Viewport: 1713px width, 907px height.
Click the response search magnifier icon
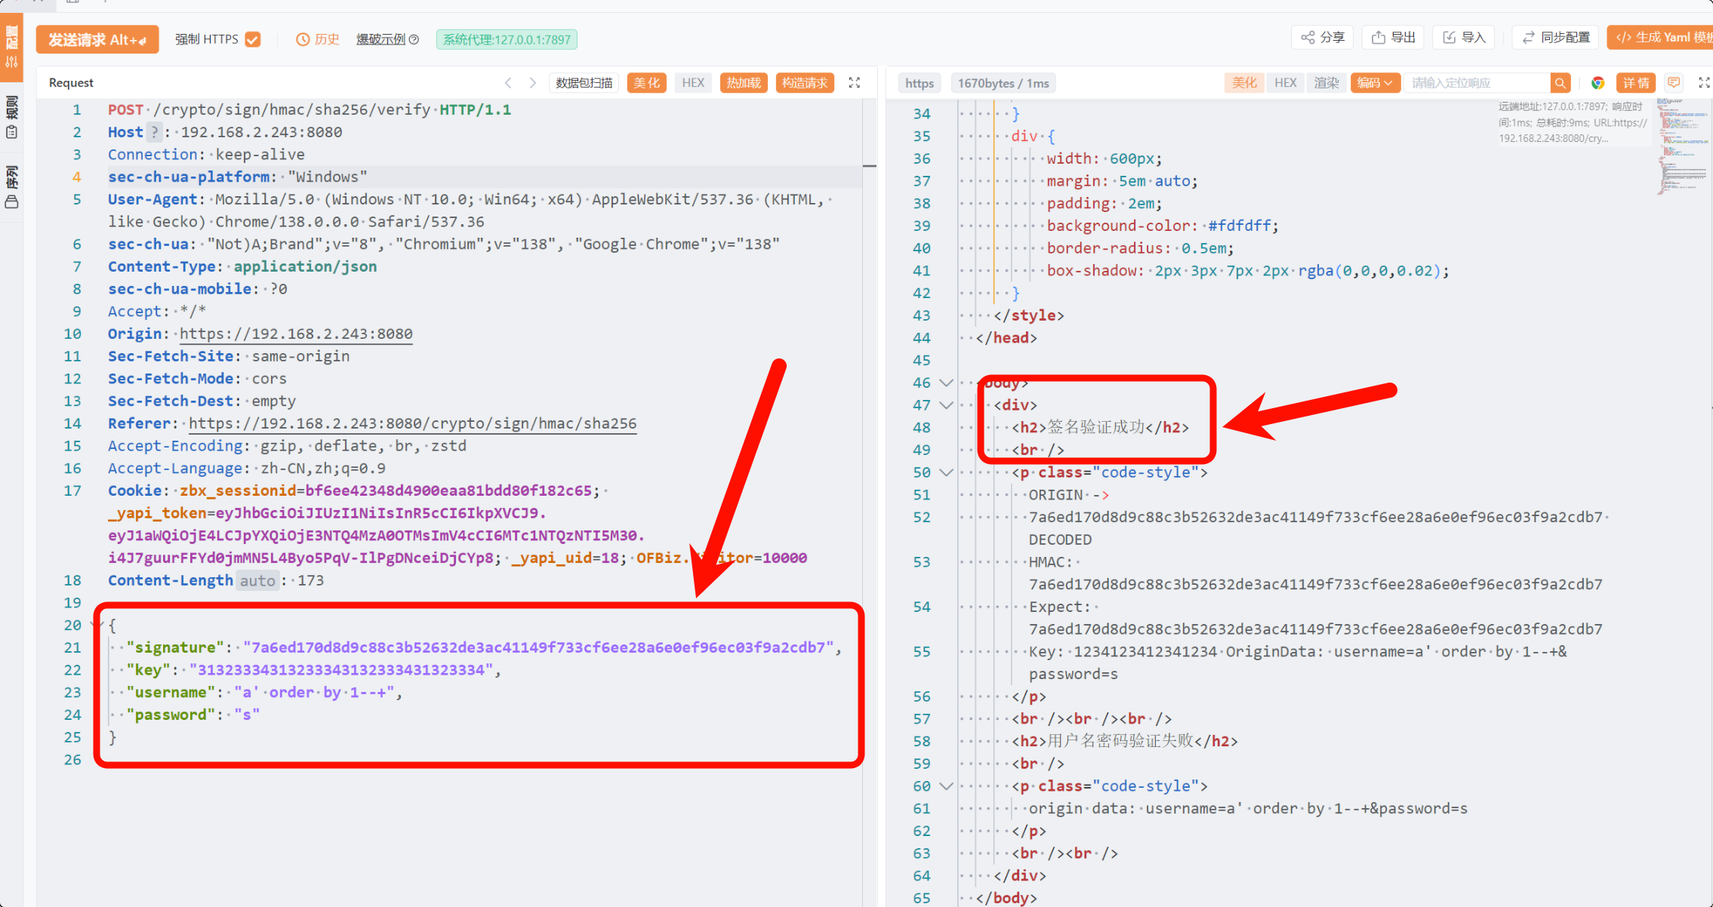click(1560, 83)
